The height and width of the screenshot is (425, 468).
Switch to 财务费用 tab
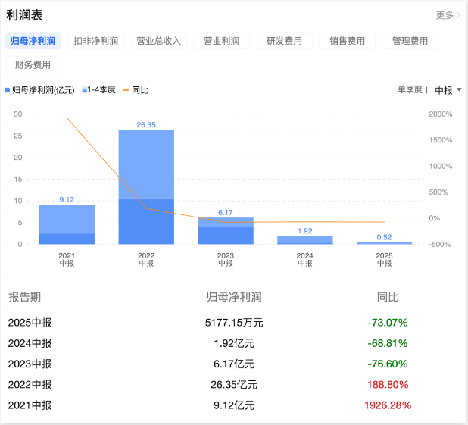click(33, 65)
